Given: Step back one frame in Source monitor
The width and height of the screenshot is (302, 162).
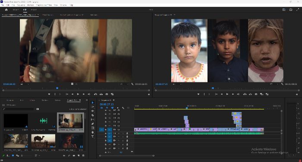Looking at the screenshot, I should click(x=72, y=94).
